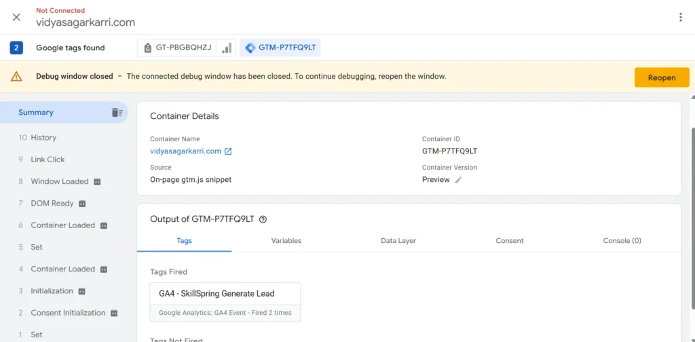Switch to the Console (0) tab

(622, 240)
